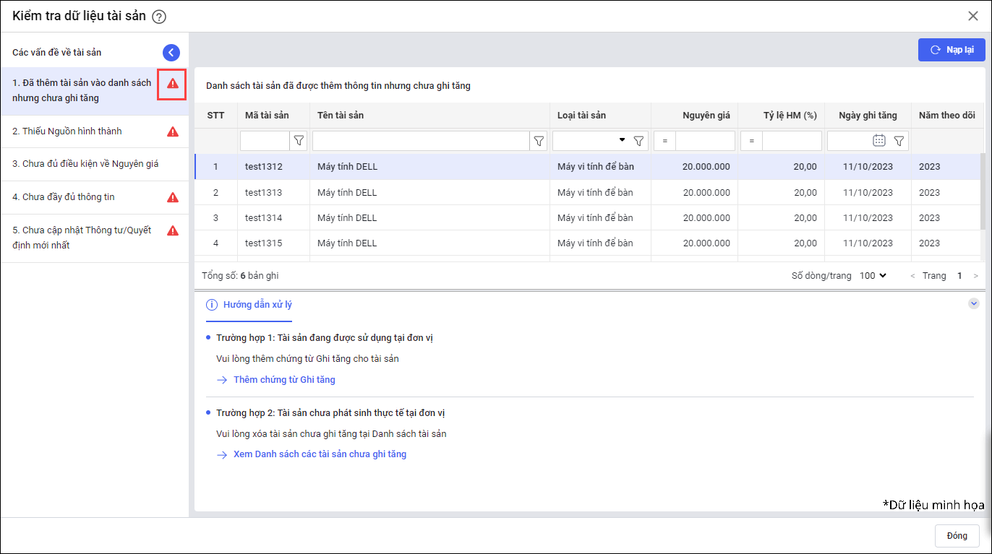Click the Tên tài sản filter text field
992x554 pixels.
(x=421, y=141)
